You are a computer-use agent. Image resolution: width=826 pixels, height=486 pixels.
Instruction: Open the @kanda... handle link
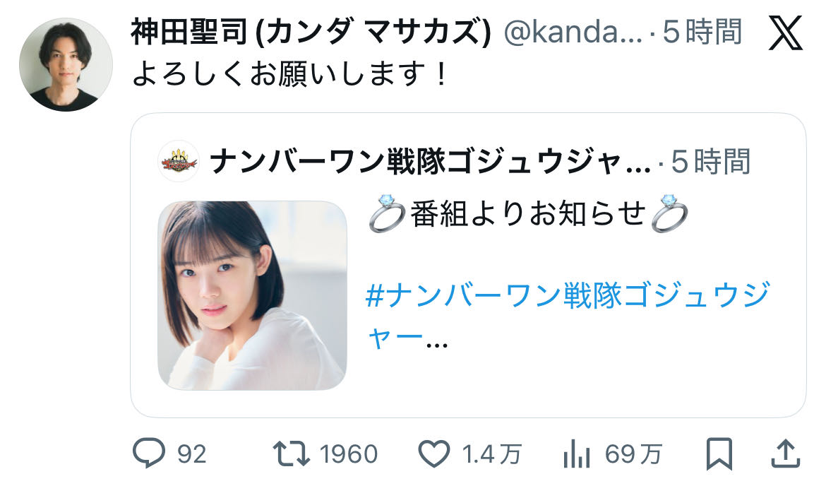point(573,32)
